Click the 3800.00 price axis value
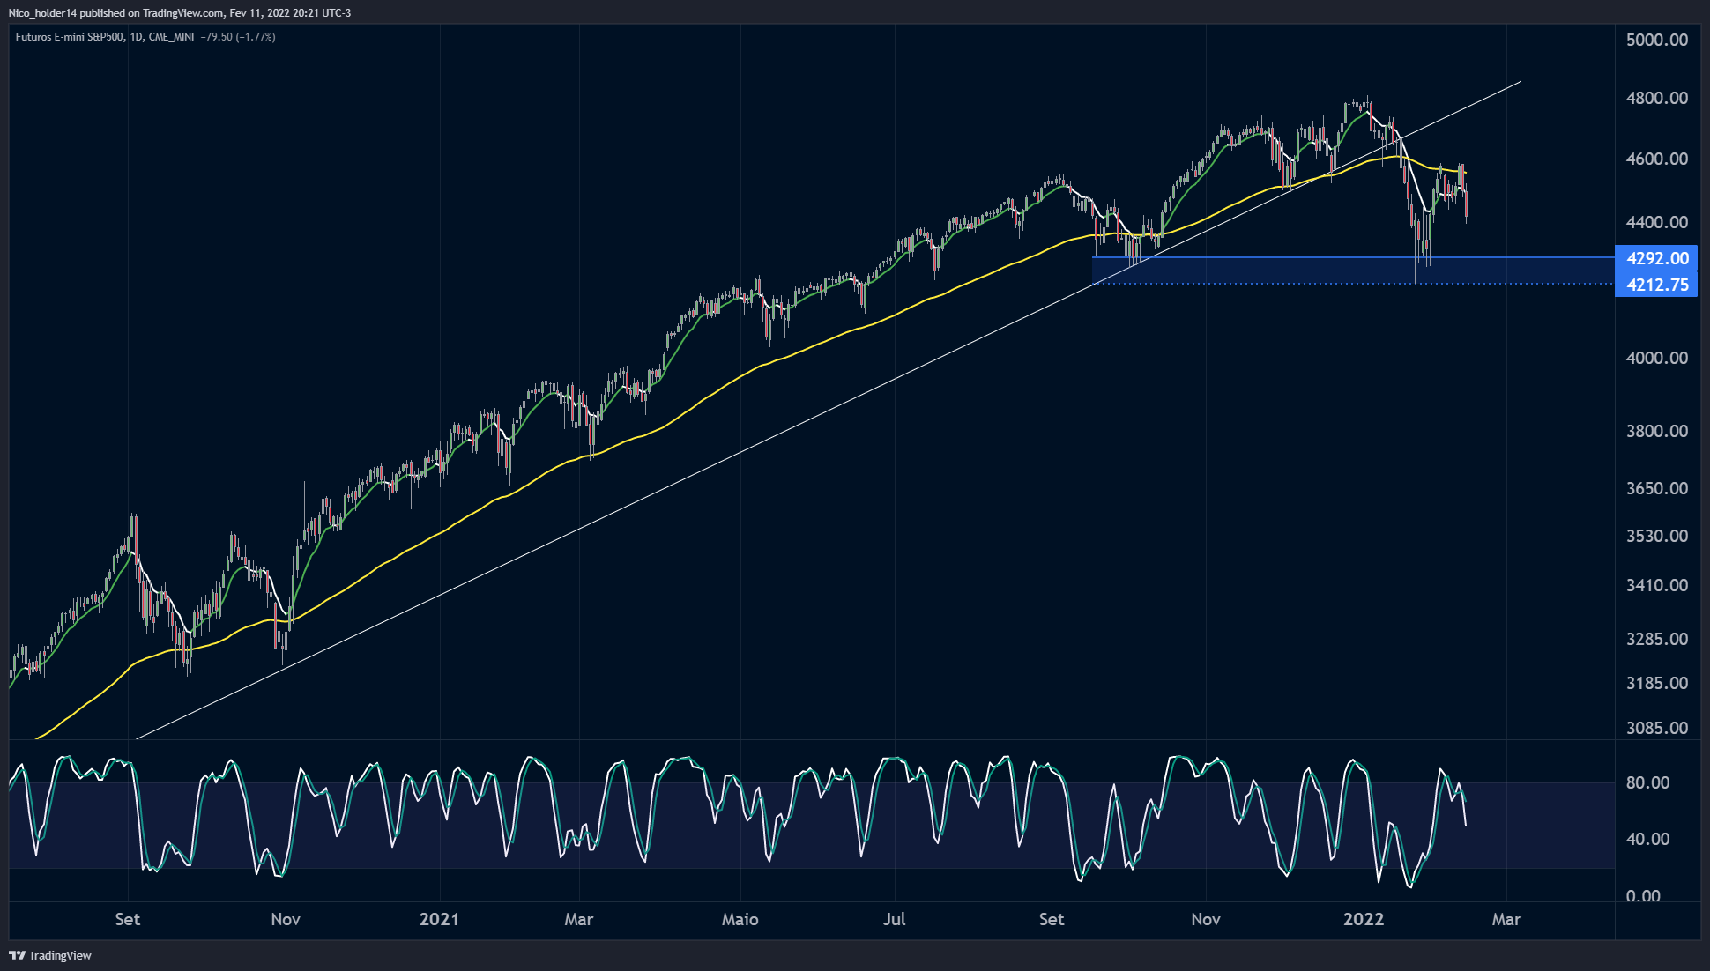Screen dimensions: 1710x971 pos(1657,431)
